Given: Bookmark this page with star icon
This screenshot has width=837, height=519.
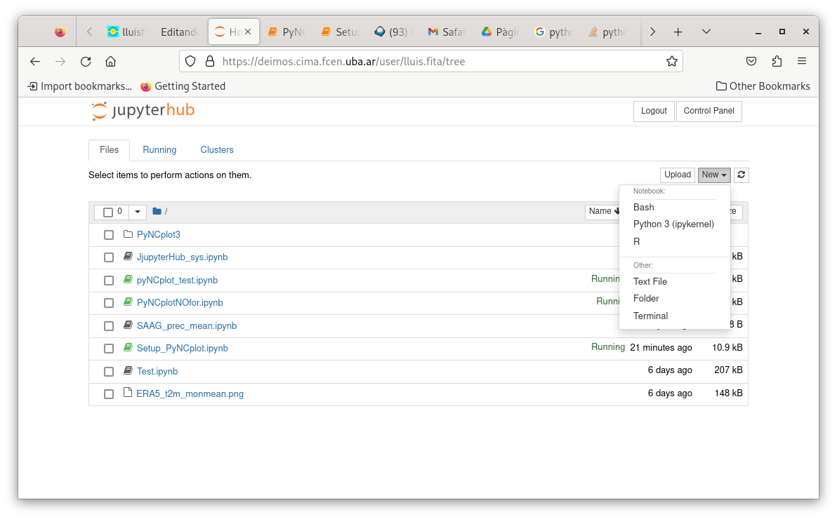Looking at the screenshot, I should 671,62.
